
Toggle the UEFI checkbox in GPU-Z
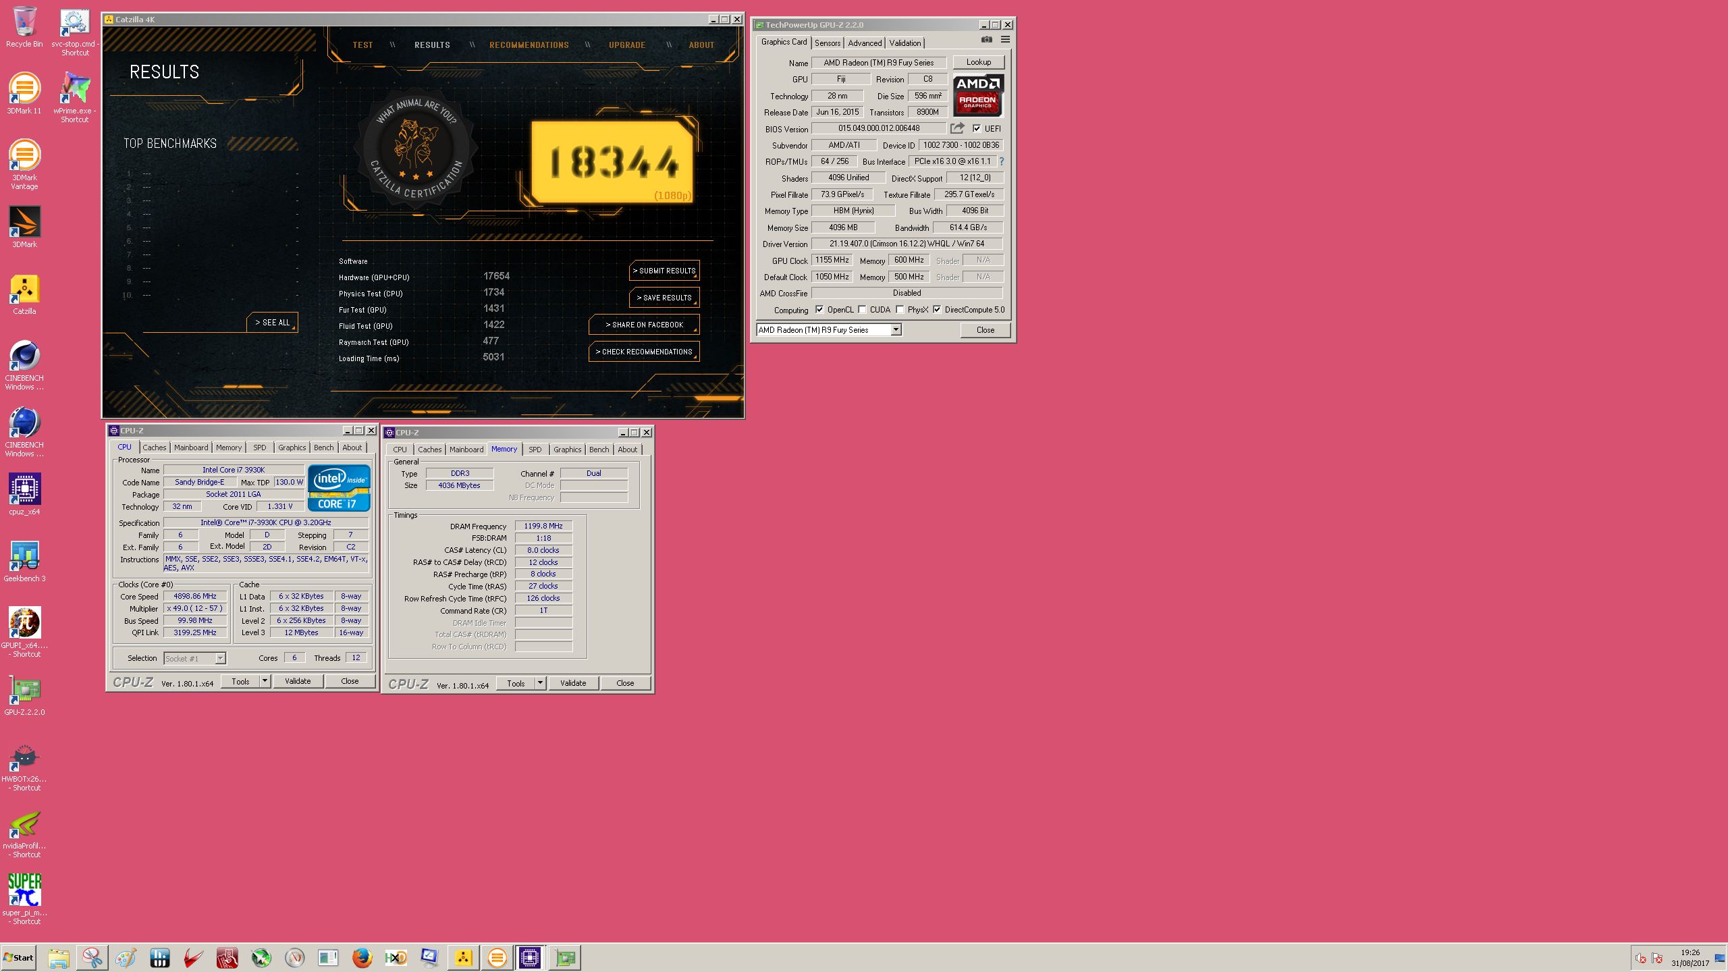(977, 128)
